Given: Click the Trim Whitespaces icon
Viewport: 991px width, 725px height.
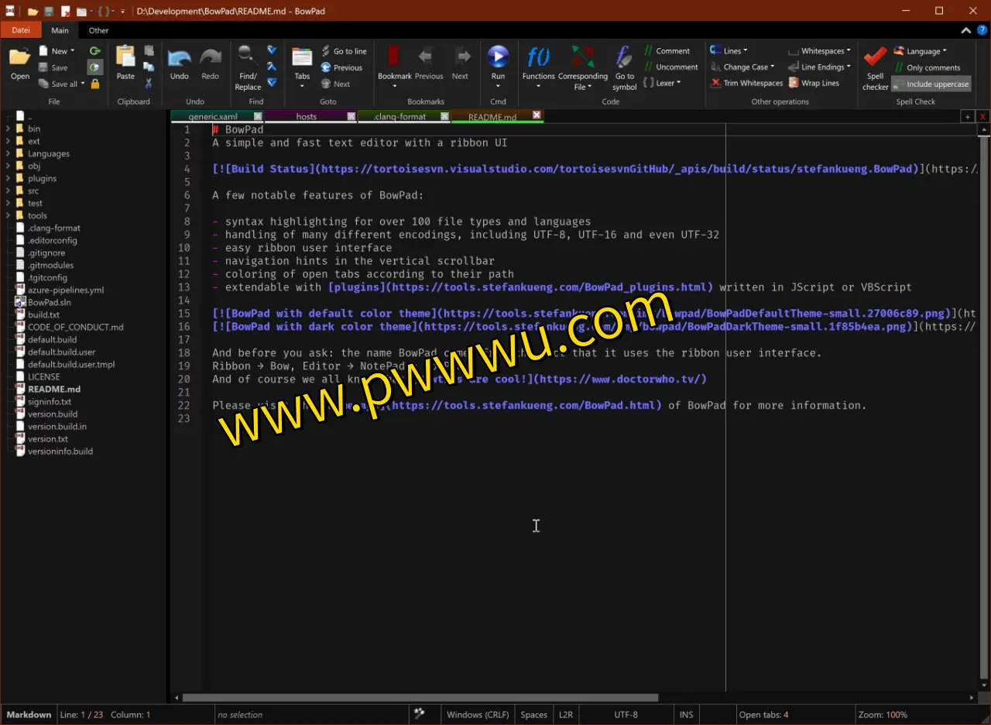Looking at the screenshot, I should (717, 83).
